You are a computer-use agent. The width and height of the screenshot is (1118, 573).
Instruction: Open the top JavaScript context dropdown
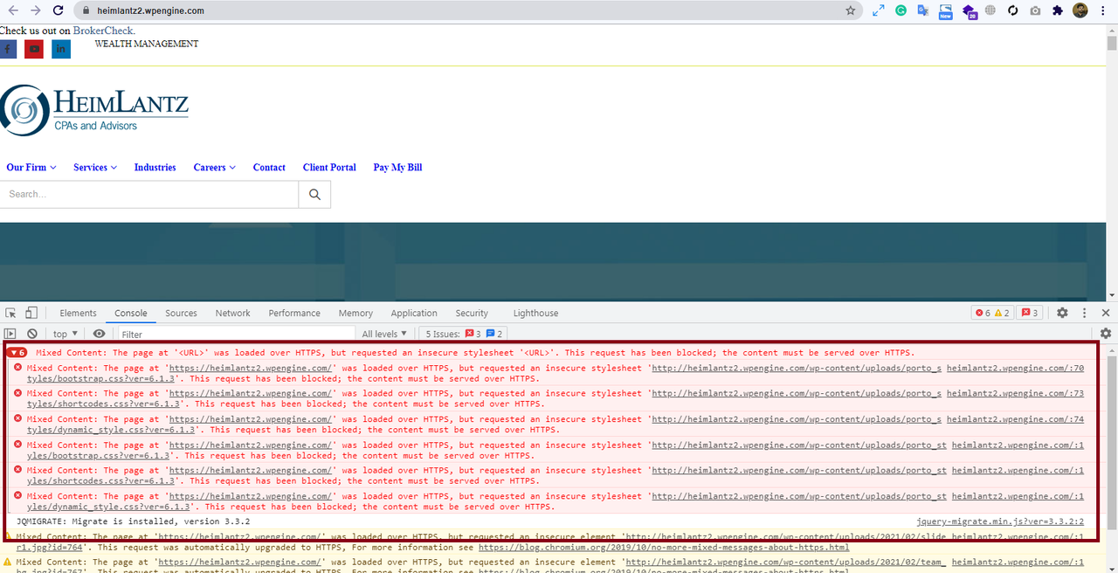coord(66,334)
